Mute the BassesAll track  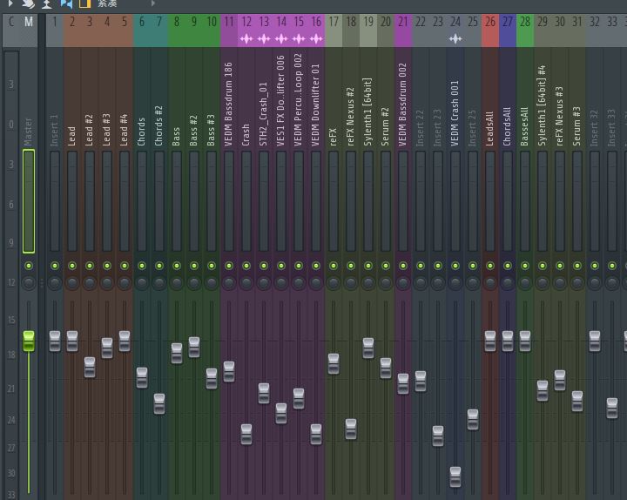[x=525, y=266]
